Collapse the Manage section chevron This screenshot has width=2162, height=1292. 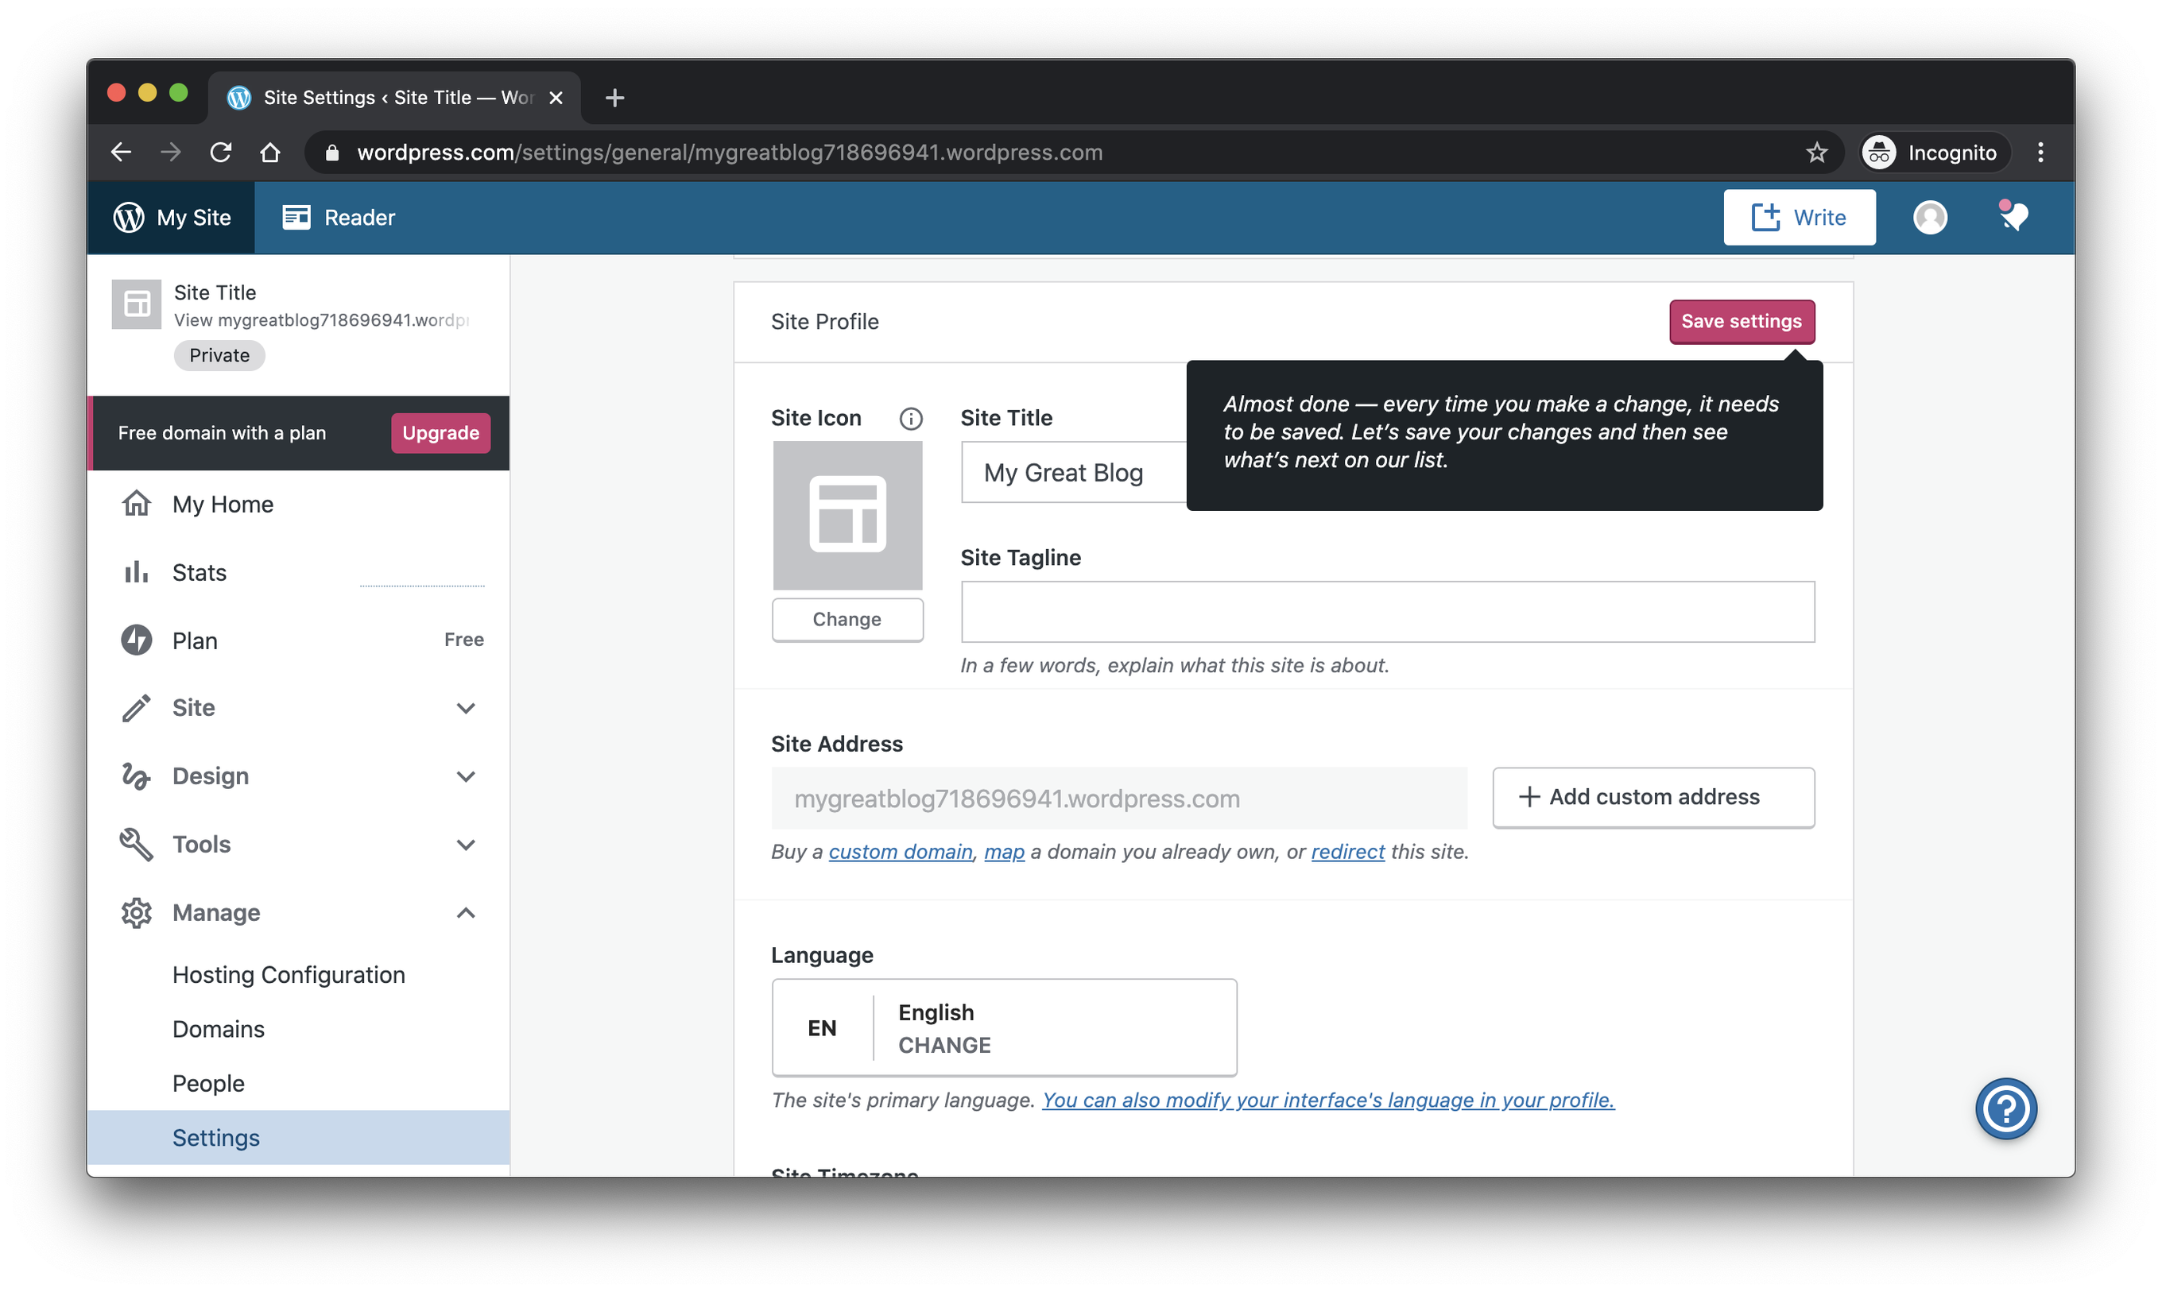point(466,912)
